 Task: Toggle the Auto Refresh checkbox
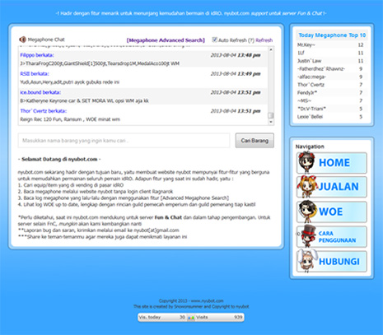pyautogui.click(x=214, y=40)
